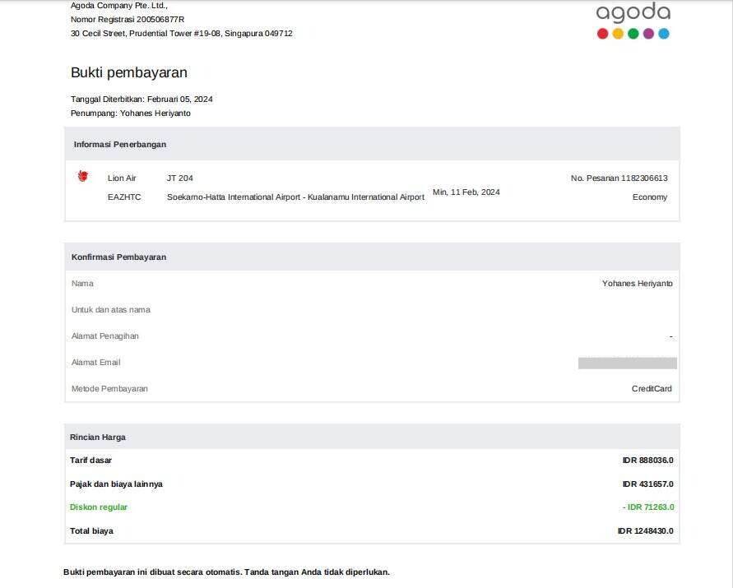Click the Soekarno-Hatta to Kualanamu route text
Viewport: 733px width, 588px height.
coord(295,197)
